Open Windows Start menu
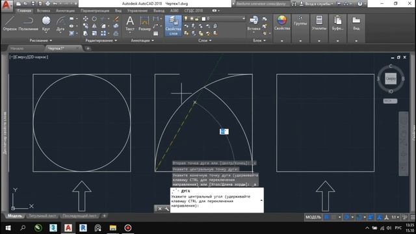The width and height of the screenshot is (416, 234). [8, 228]
